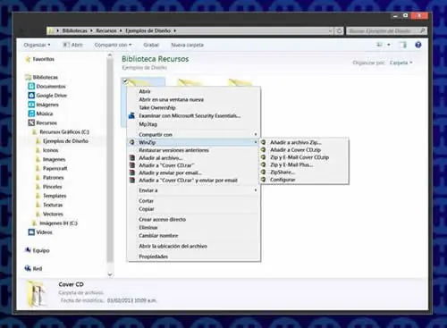Open the Organizar dropdown menu

pos(38,45)
